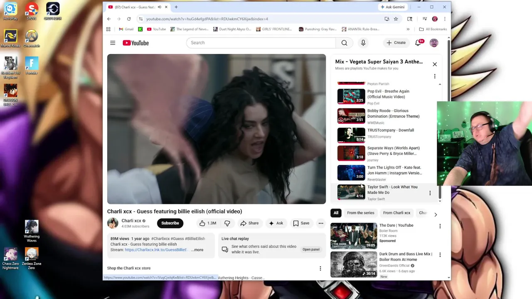The width and height of the screenshot is (532, 299).
Task: Click the search magnifier button
Action: (x=344, y=43)
